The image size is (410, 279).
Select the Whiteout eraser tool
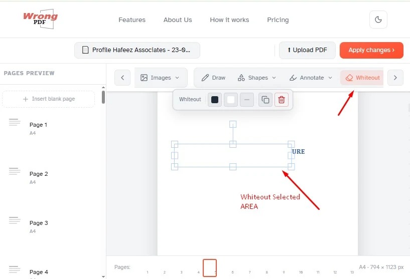pos(363,78)
